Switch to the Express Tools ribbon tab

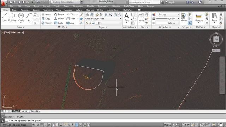click(x=113, y=10)
